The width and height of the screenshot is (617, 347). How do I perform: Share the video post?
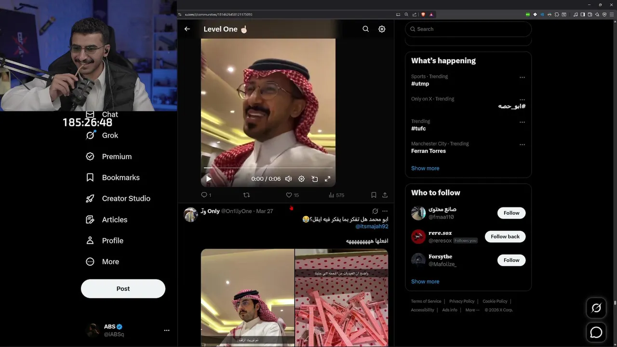[x=385, y=195]
